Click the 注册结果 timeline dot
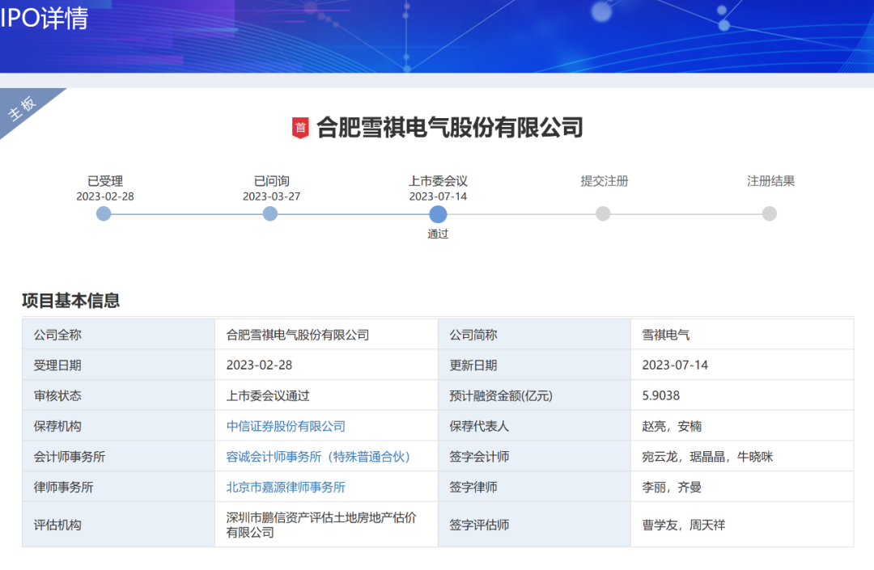Screen dimensions: 874x570 [x=770, y=213]
